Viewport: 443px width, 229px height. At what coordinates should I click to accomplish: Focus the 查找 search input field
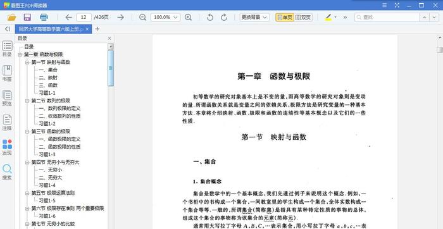[387, 17]
